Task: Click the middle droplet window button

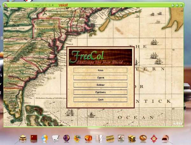Action: point(177,5)
